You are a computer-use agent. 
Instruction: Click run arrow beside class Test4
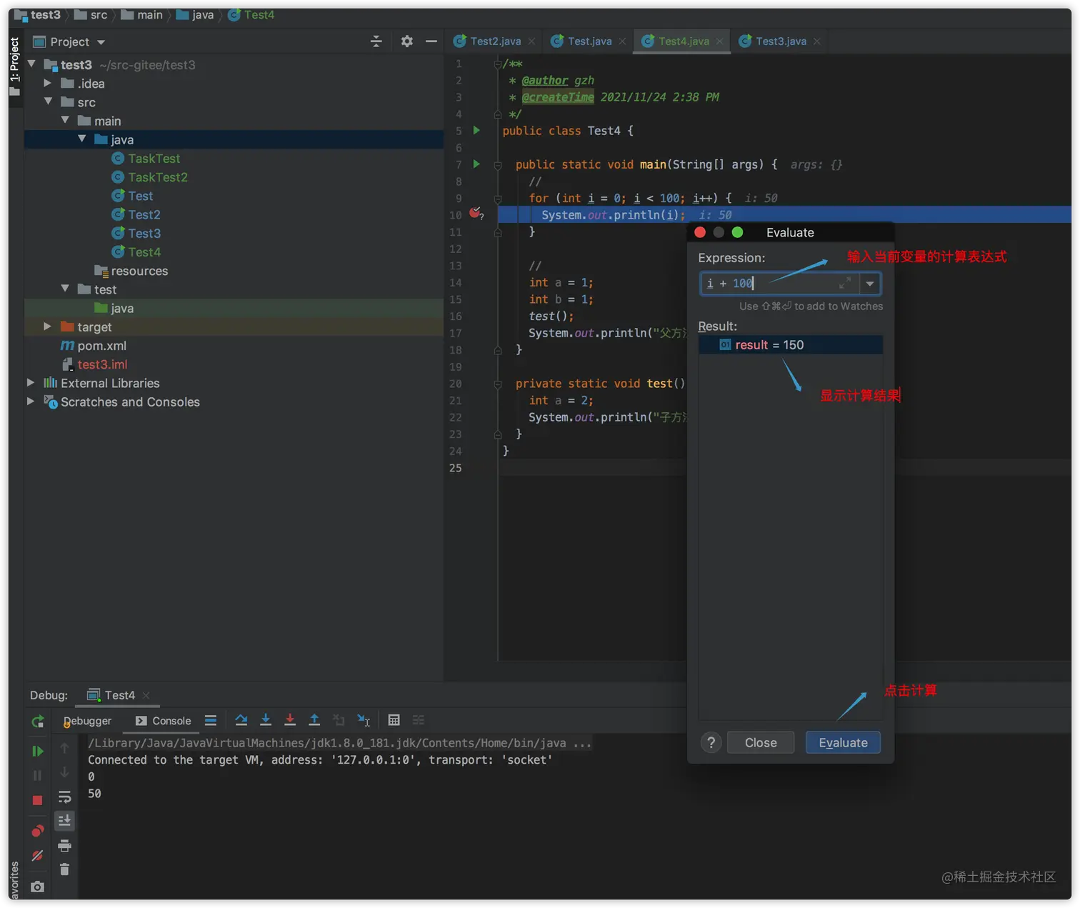coord(476,130)
